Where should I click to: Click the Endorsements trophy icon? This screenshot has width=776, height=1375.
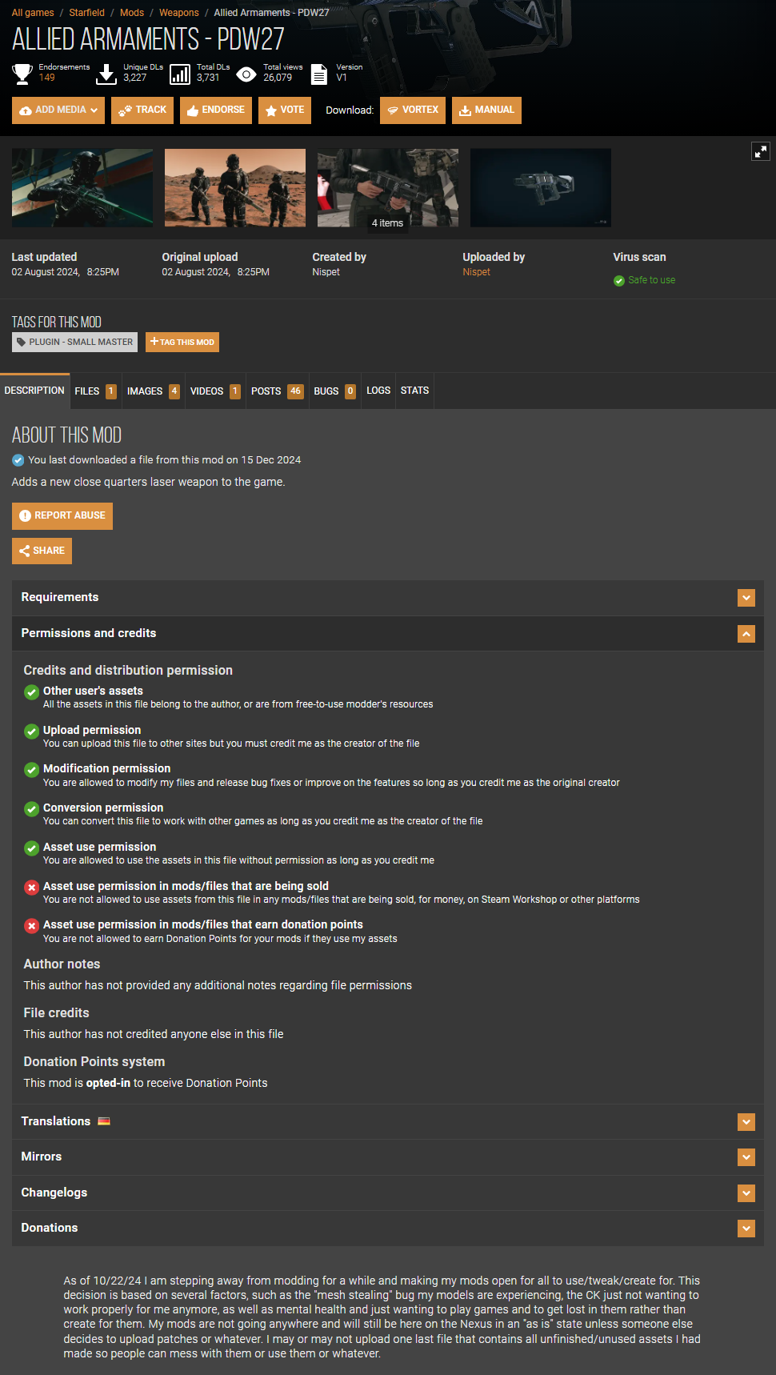22,74
